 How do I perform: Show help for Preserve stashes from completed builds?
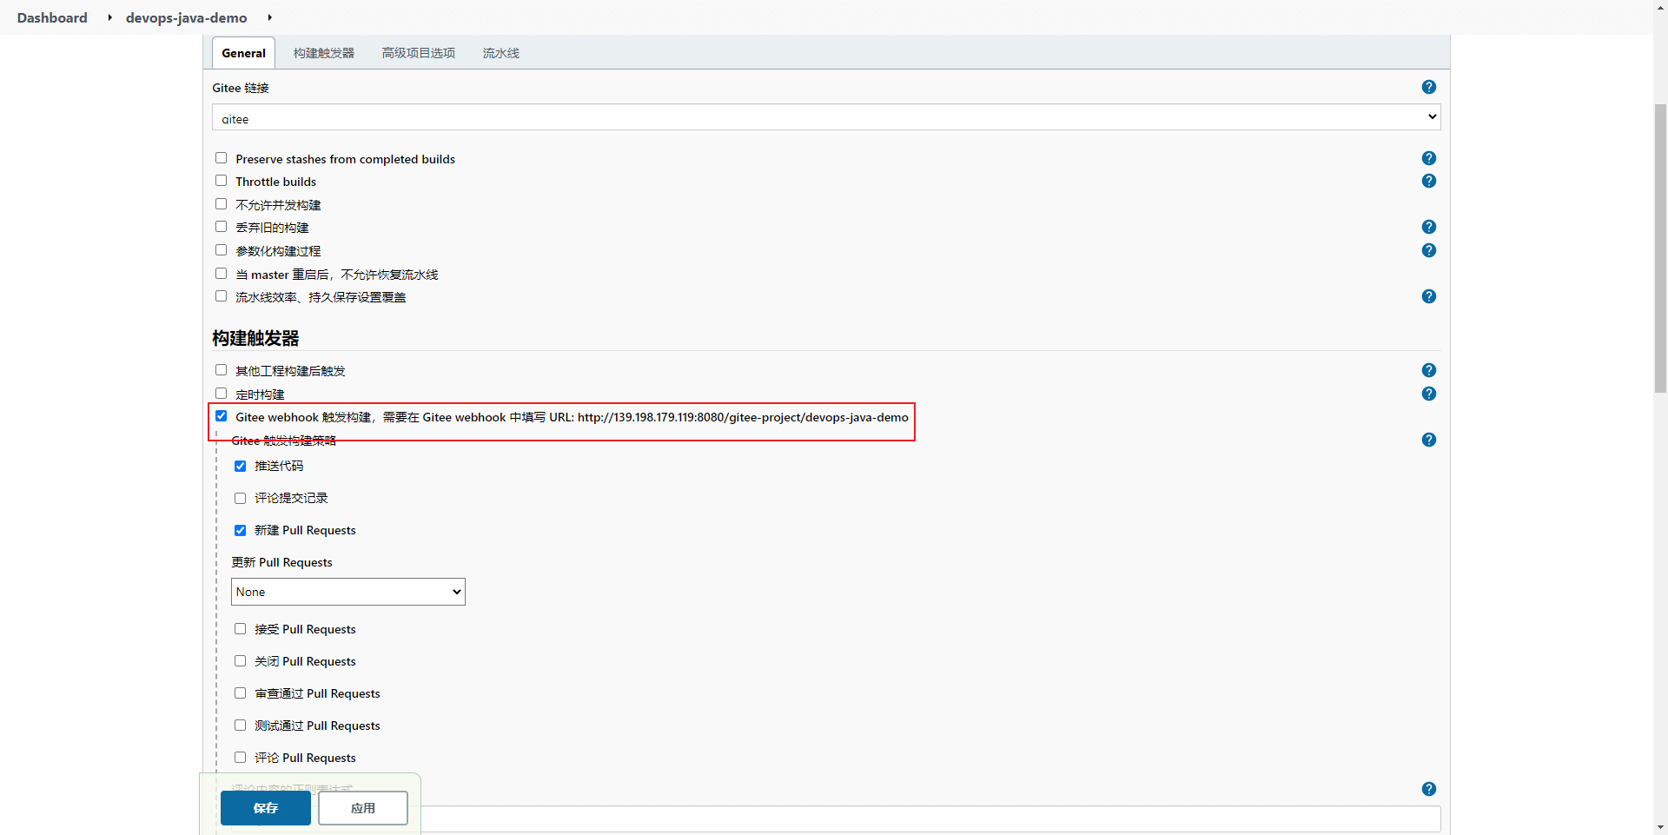[1428, 158]
